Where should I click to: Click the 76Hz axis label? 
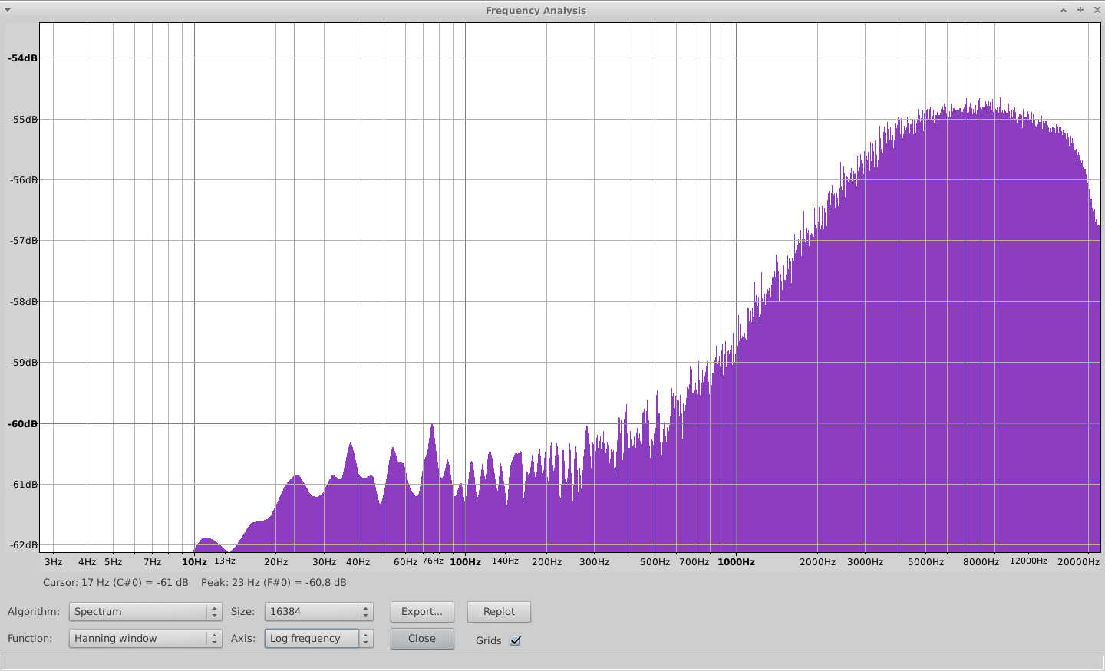click(x=433, y=561)
